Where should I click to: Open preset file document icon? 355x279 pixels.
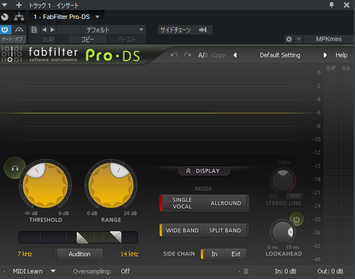(x=34, y=29)
